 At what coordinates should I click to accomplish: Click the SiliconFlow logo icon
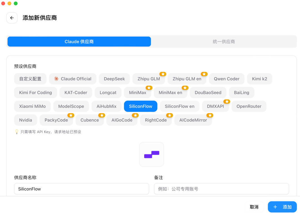152,155
